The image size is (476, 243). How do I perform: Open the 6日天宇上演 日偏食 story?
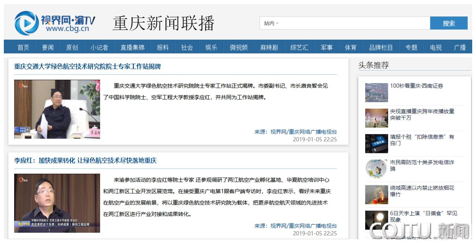(423, 216)
